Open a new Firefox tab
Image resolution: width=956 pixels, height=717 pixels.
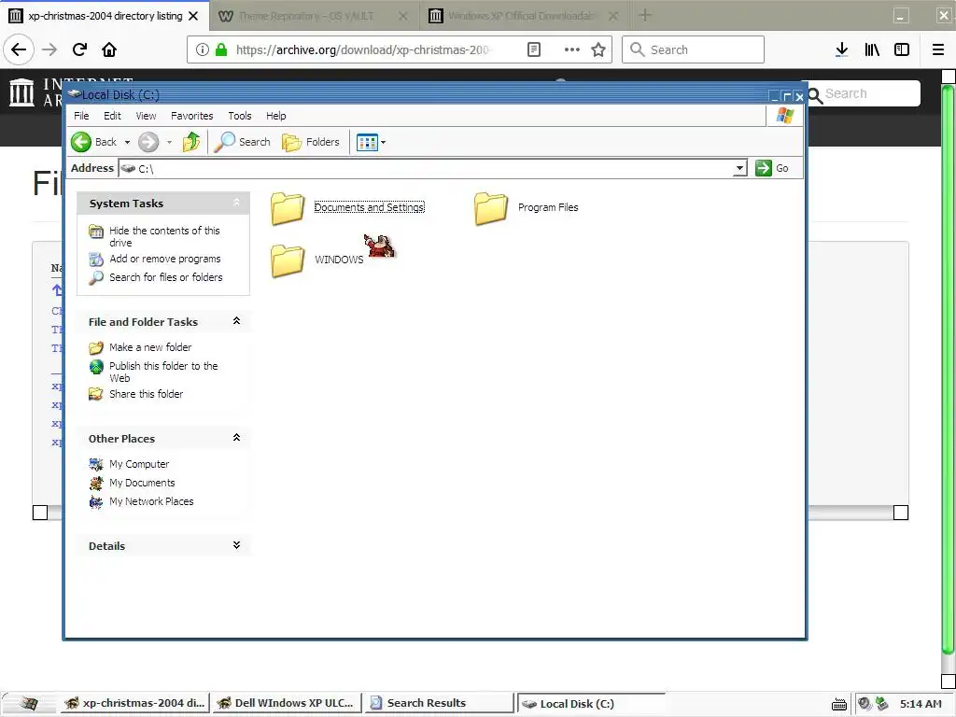pyautogui.click(x=645, y=15)
